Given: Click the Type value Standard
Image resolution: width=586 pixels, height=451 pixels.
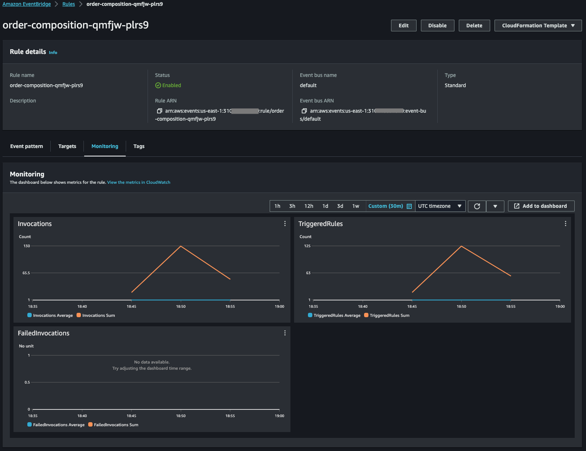Looking at the screenshot, I should click(x=455, y=85).
